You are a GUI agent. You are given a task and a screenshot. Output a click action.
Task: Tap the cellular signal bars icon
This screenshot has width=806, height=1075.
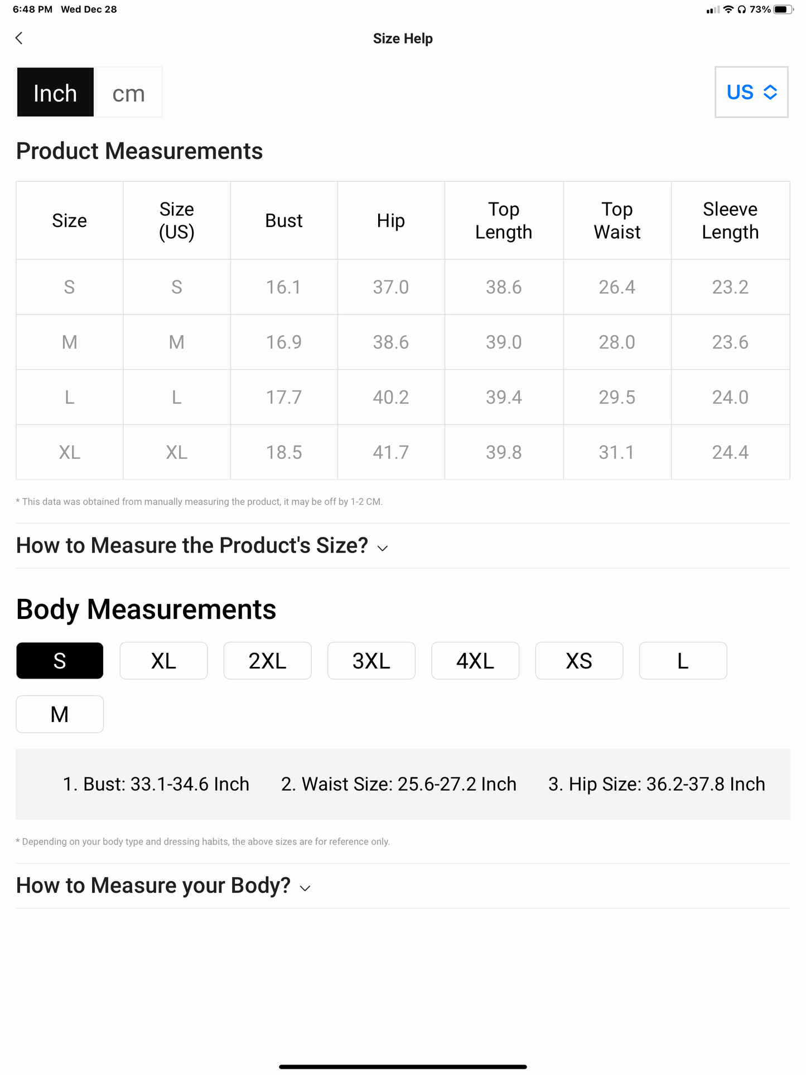click(x=713, y=9)
